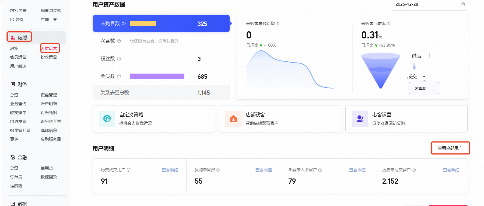
Task: Open 订单贷 under 金融
Action: [x=16, y=177]
